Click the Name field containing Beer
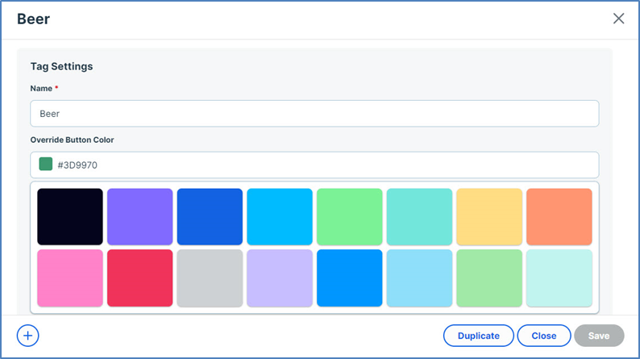Screen dimensions: 640x359 pos(314,114)
